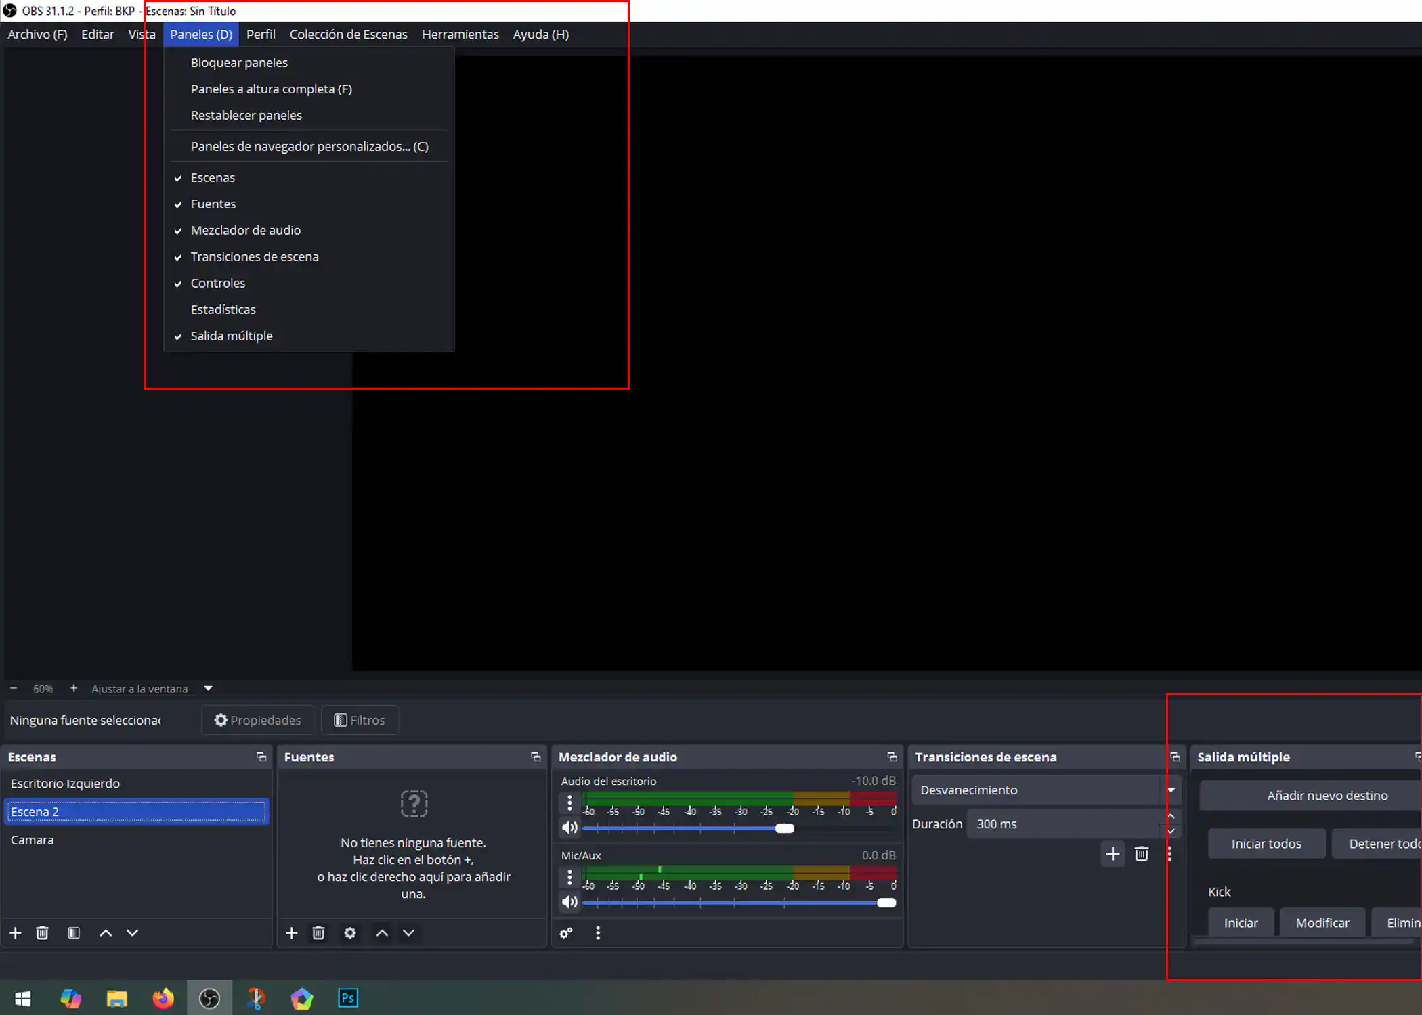Mute the Audio del escritorio speaker icon

coord(569,828)
